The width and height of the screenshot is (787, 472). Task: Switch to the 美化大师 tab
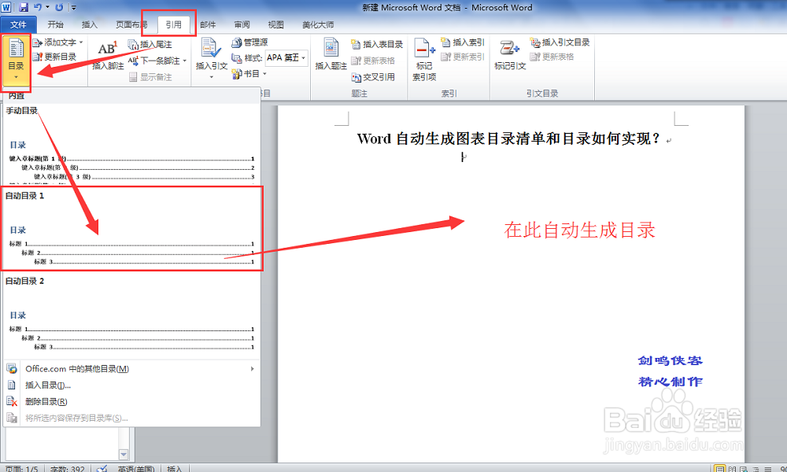tap(318, 24)
